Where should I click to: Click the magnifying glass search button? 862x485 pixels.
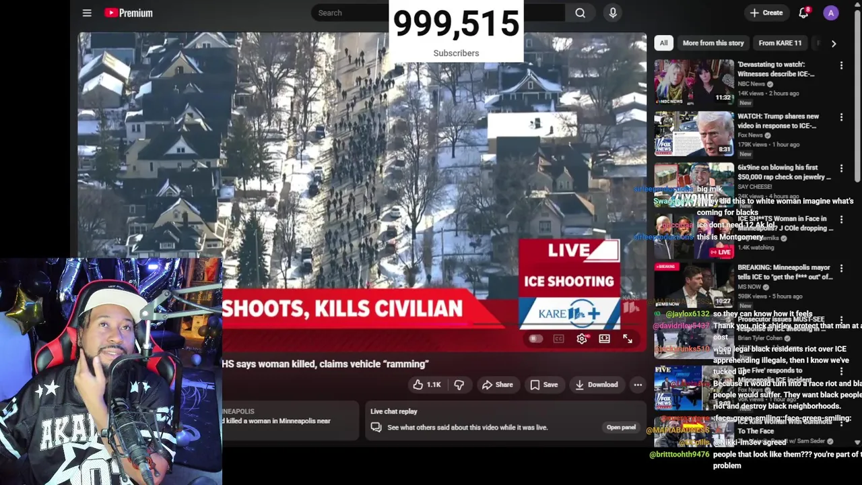point(580,13)
